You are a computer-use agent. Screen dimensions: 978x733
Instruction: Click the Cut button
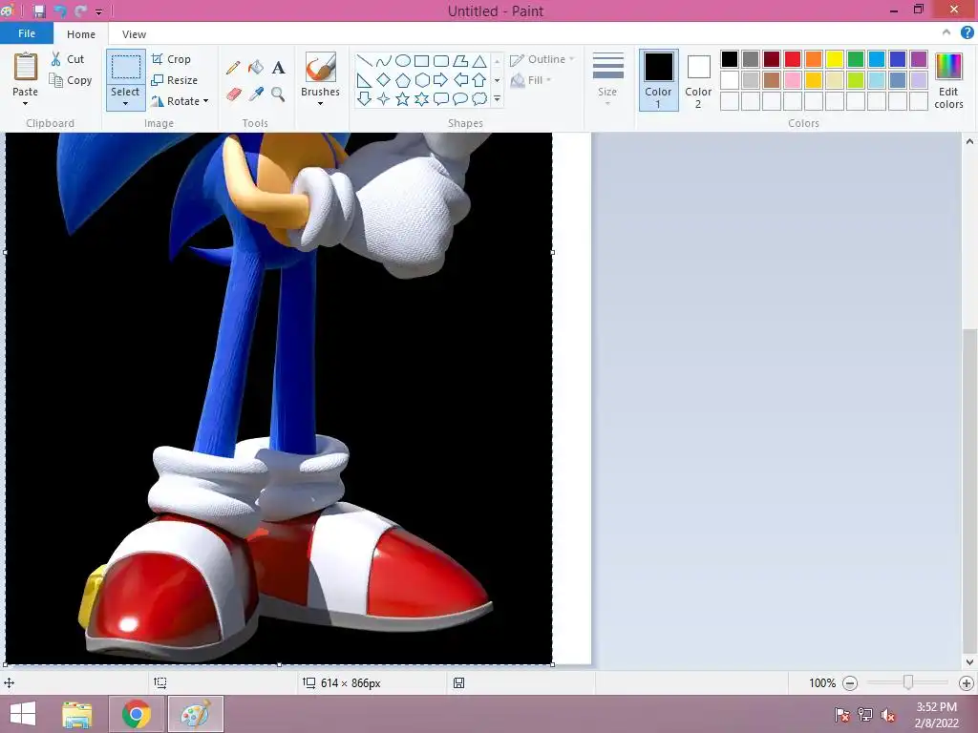68,59
